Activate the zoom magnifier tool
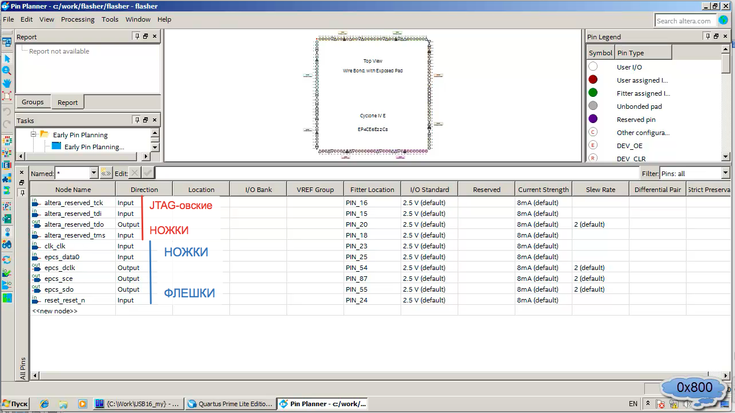735x413 pixels. 7,71
